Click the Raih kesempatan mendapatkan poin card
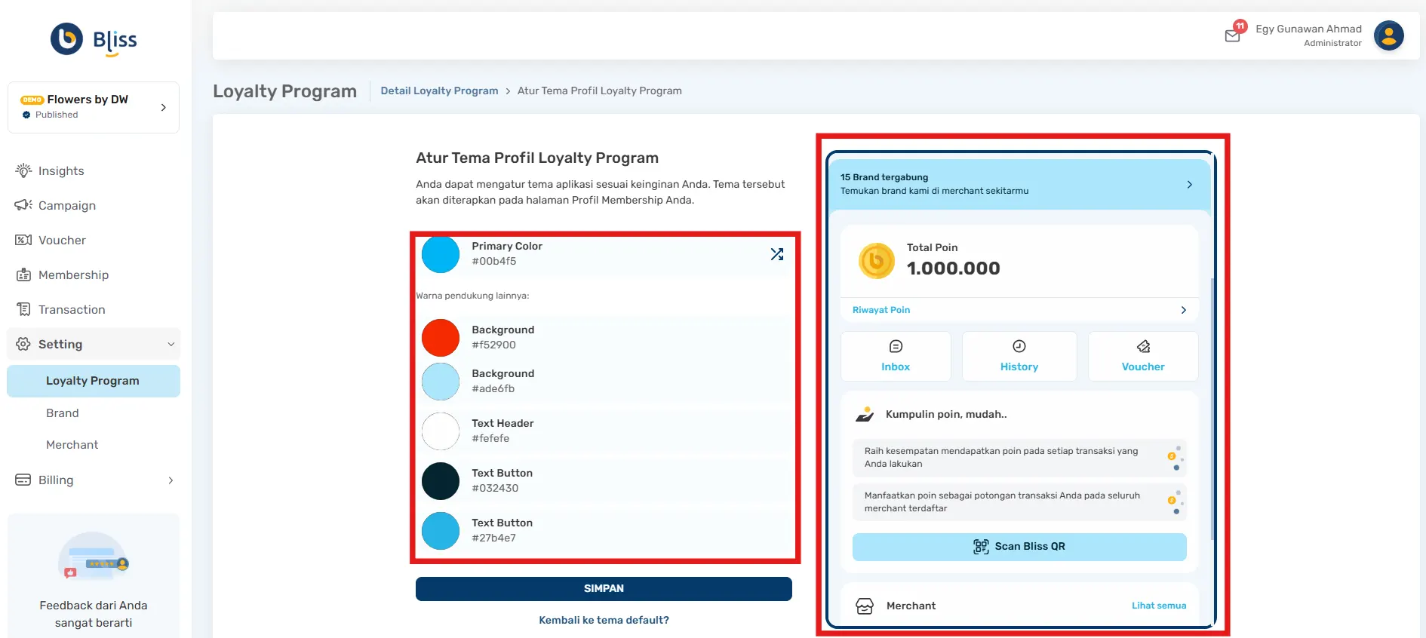The image size is (1426, 638). [1019, 458]
